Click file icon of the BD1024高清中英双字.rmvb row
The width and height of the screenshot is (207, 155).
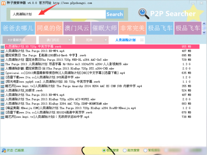tap(2, 113)
